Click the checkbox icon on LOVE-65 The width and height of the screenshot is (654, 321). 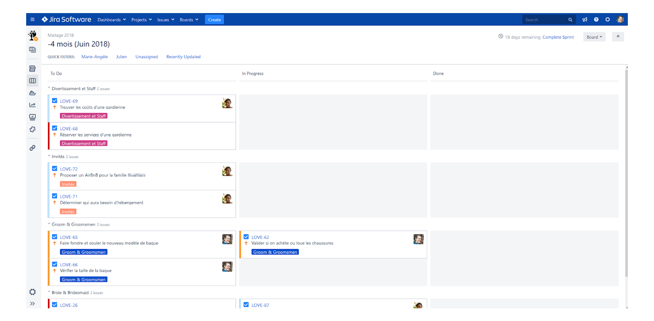[54, 236]
